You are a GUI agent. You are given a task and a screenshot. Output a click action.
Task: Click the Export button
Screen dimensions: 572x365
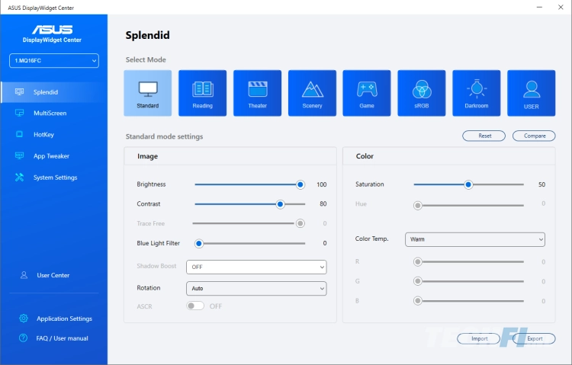click(534, 338)
